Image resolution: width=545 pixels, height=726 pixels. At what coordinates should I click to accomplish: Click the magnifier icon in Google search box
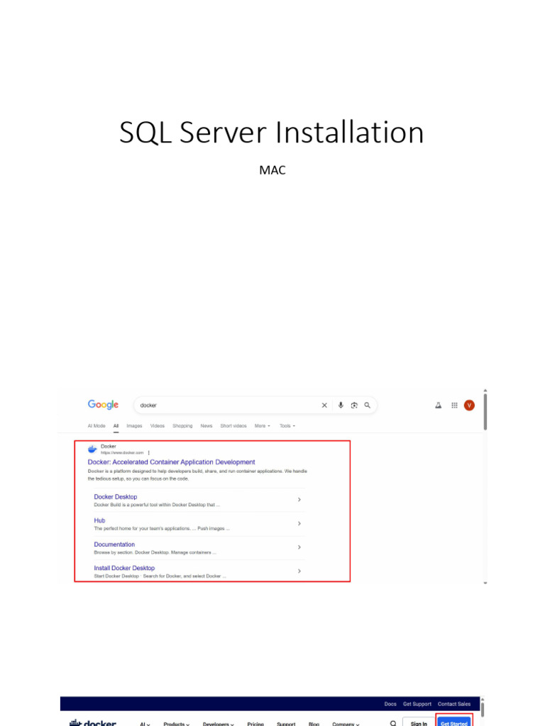pyautogui.click(x=367, y=405)
